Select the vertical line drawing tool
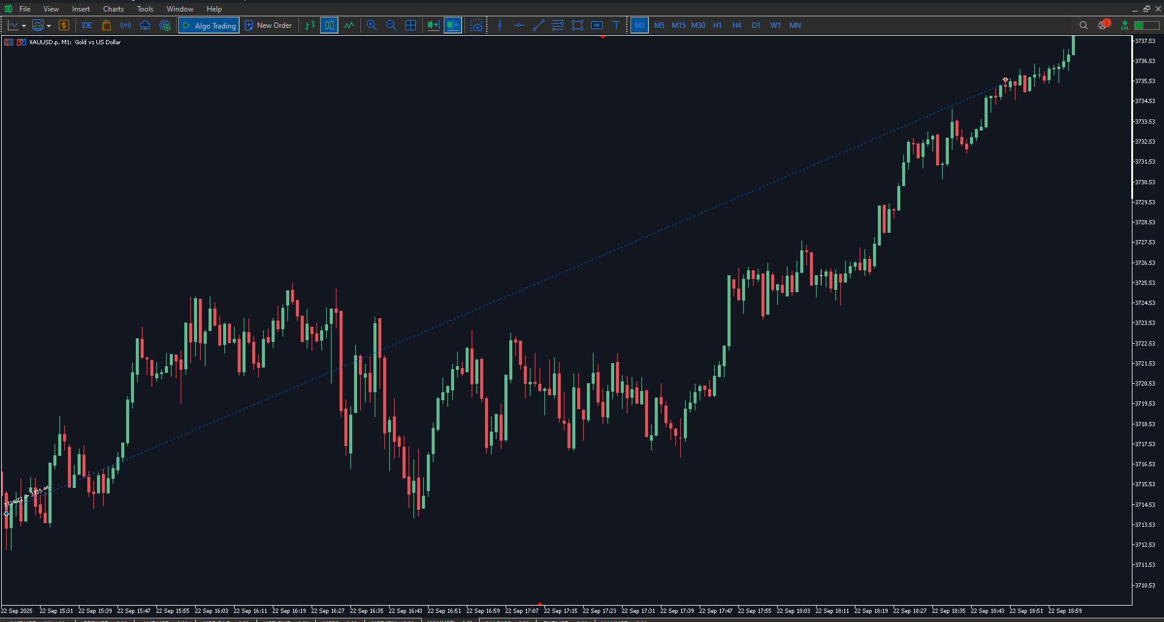 [x=500, y=25]
